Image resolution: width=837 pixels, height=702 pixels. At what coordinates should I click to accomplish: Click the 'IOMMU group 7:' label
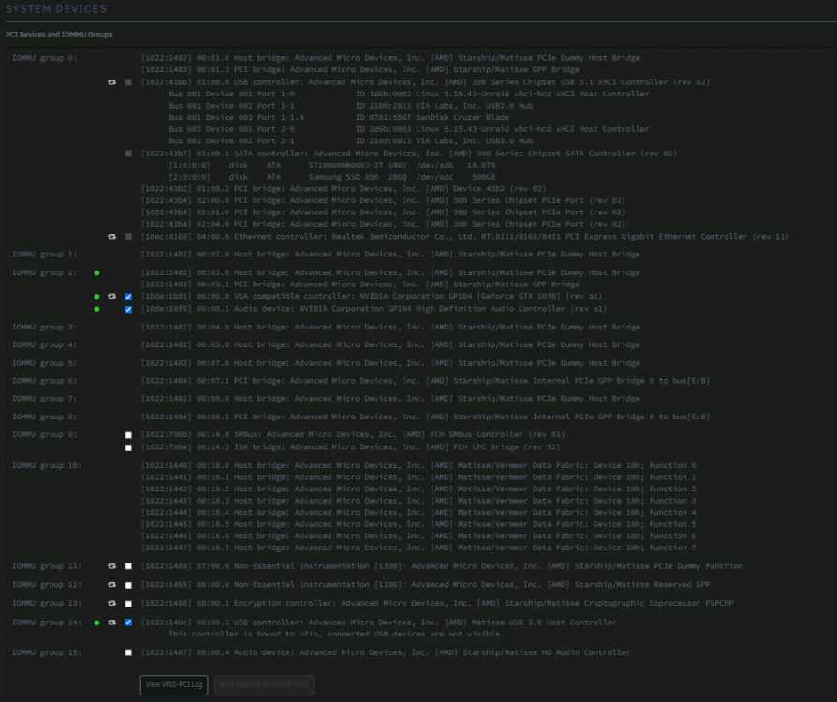(x=45, y=399)
